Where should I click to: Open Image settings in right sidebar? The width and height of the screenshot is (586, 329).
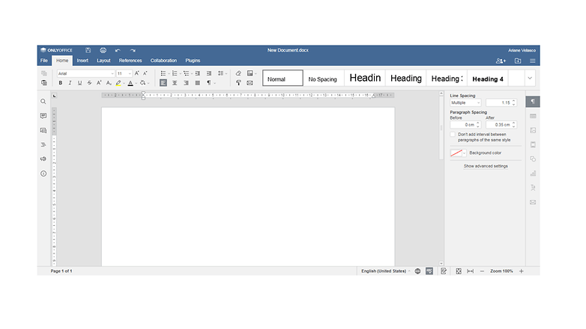click(x=533, y=130)
